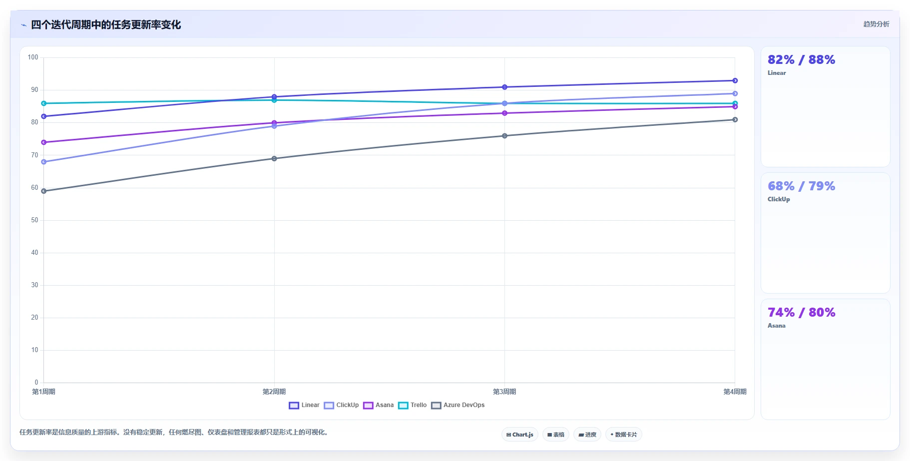Select ClickUp data point at 第4周期
The width and height of the screenshot is (910, 461).
tap(735, 93)
